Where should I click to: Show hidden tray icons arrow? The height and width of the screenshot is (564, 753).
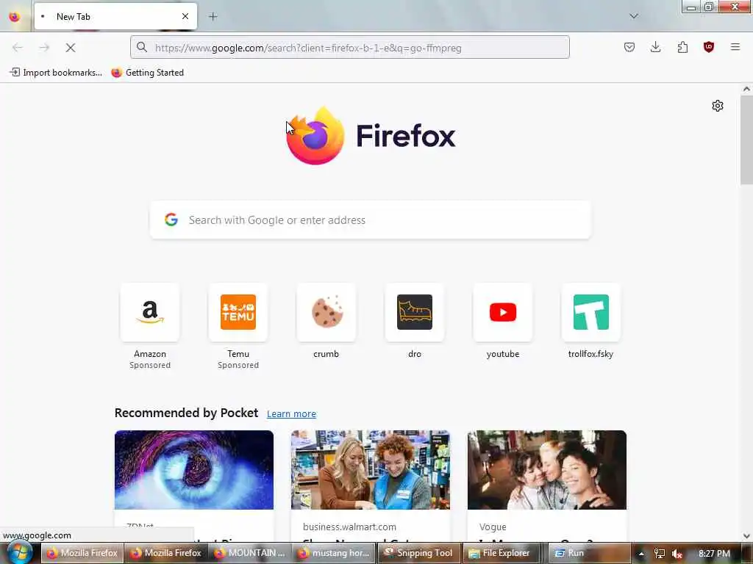641,554
